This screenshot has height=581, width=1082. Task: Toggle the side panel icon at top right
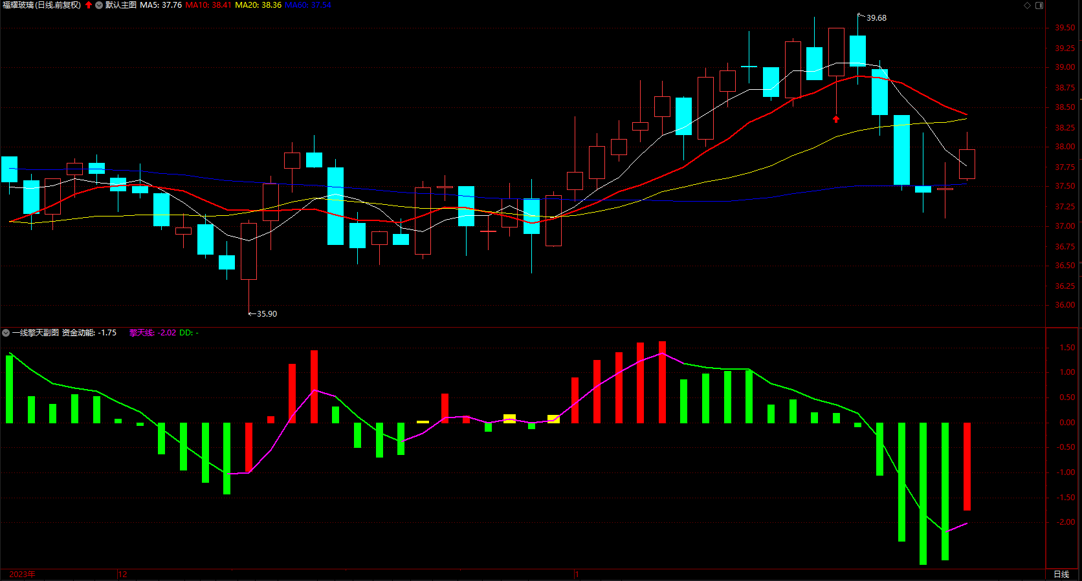click(x=1039, y=5)
